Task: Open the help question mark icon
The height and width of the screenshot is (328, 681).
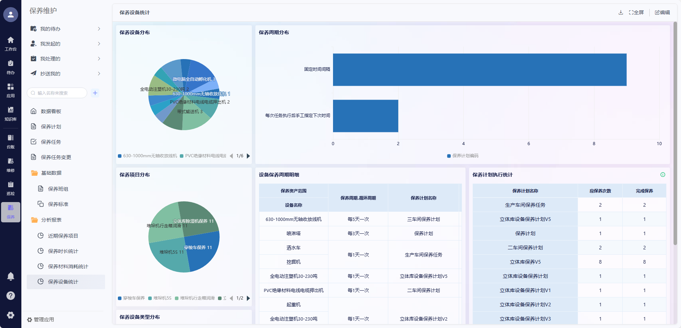Action: (11, 296)
